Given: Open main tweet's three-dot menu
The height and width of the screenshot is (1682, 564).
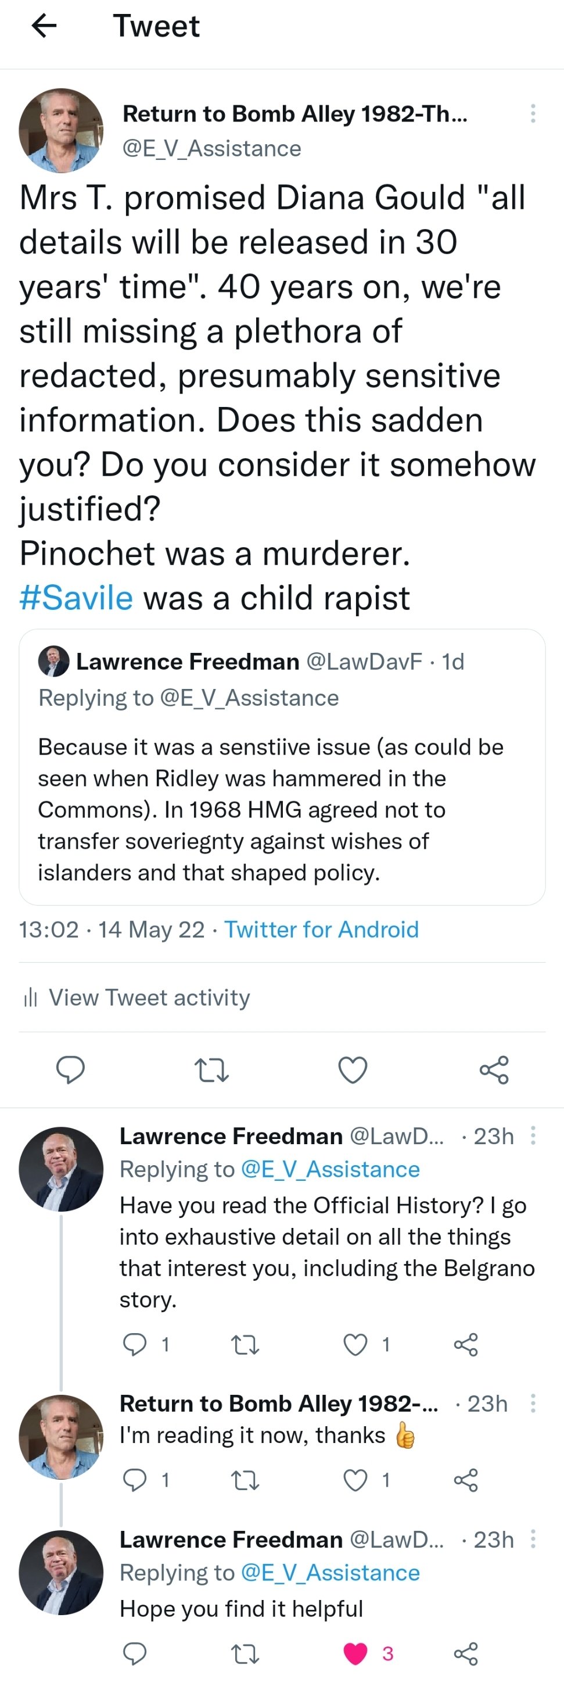Looking at the screenshot, I should [x=533, y=113].
